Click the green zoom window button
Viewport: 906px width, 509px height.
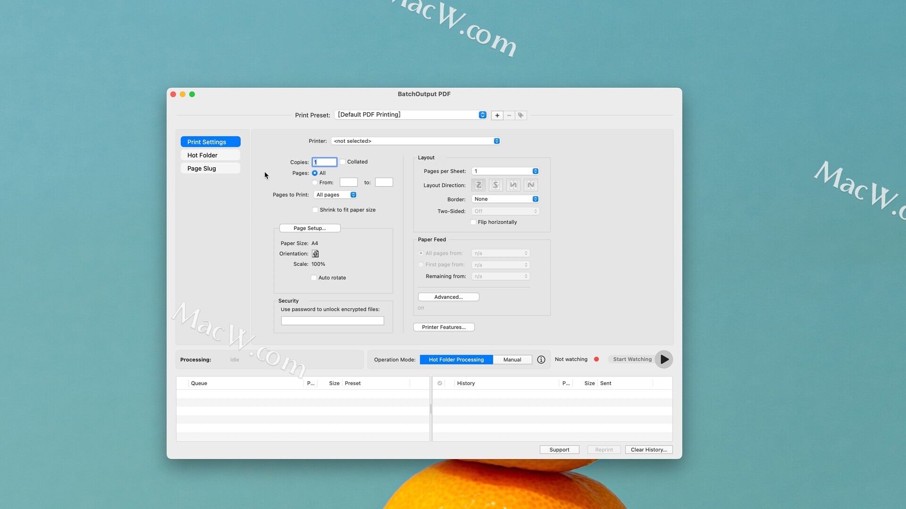pyautogui.click(x=192, y=94)
